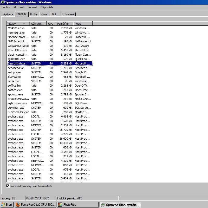Open the Možnosti menu
The image size is (208, 208).
click(x=19, y=7)
